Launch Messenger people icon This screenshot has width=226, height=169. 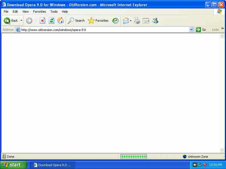point(155,21)
